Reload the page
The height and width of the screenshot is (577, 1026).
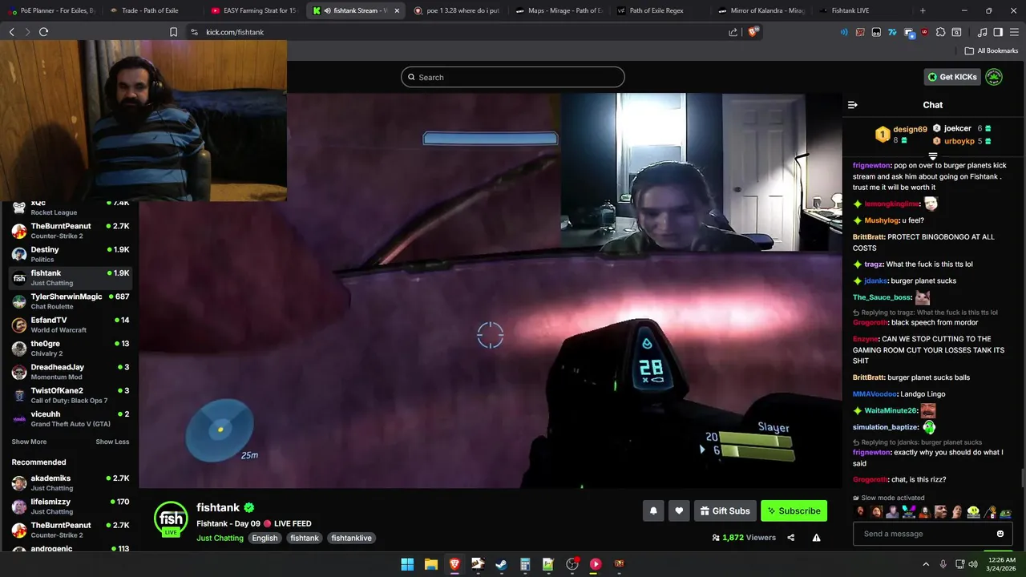click(43, 32)
